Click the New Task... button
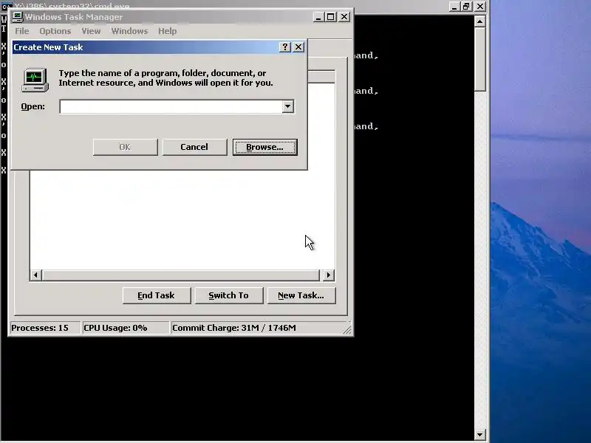The width and height of the screenshot is (591, 443). coord(301,295)
